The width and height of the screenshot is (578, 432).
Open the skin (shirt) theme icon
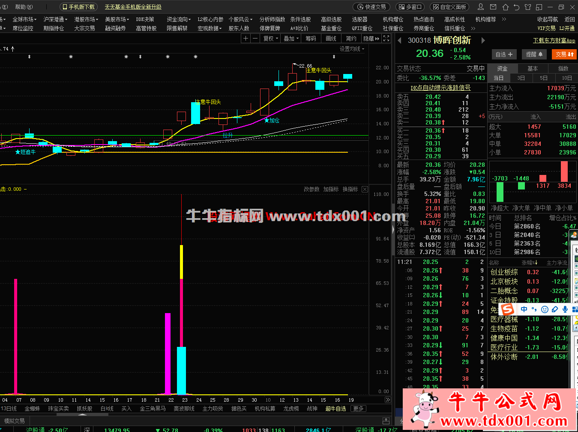527,7
